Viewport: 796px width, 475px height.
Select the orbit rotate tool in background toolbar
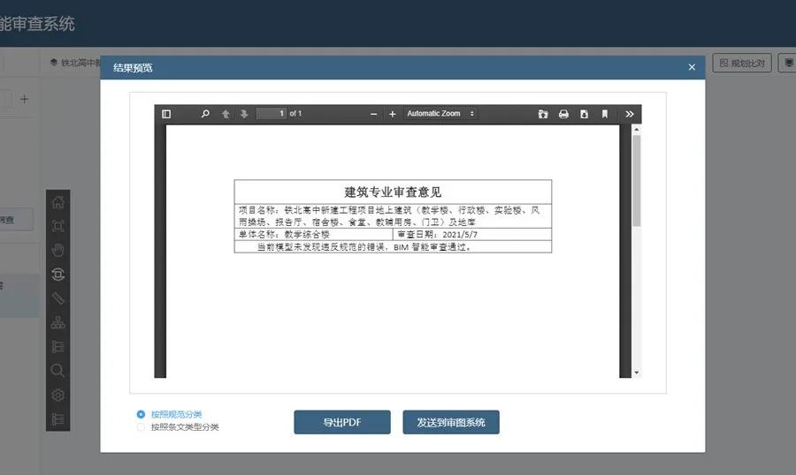pyautogui.click(x=57, y=275)
